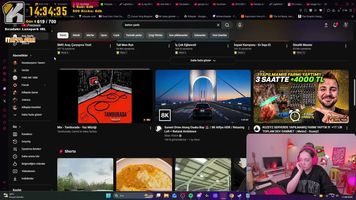Open the 'Siz' section arrow
356x200 pixels.
[20, 127]
